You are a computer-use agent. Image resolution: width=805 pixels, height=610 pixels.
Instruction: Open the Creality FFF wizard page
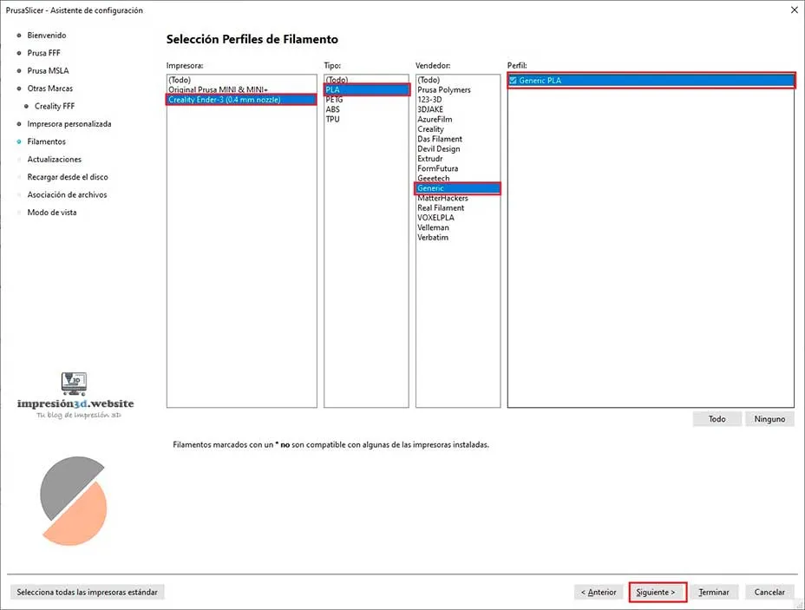[x=55, y=106]
